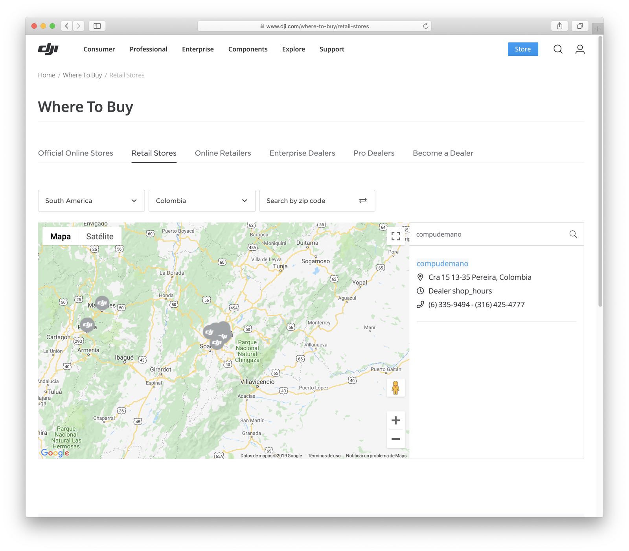This screenshot has height=551, width=629.
Task: Activate Street View pegman
Action: coord(395,388)
